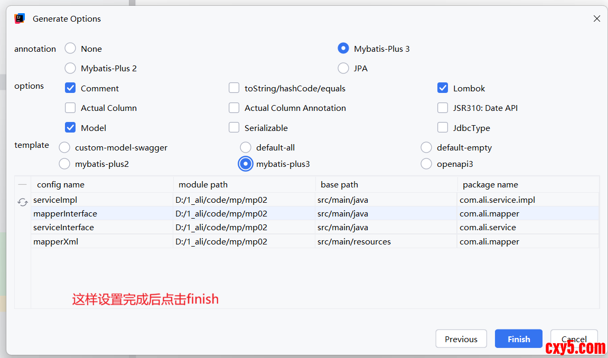This screenshot has height=358, width=608.
Task: Enable the toString/hashCode/equals checkbox
Action: tap(234, 88)
